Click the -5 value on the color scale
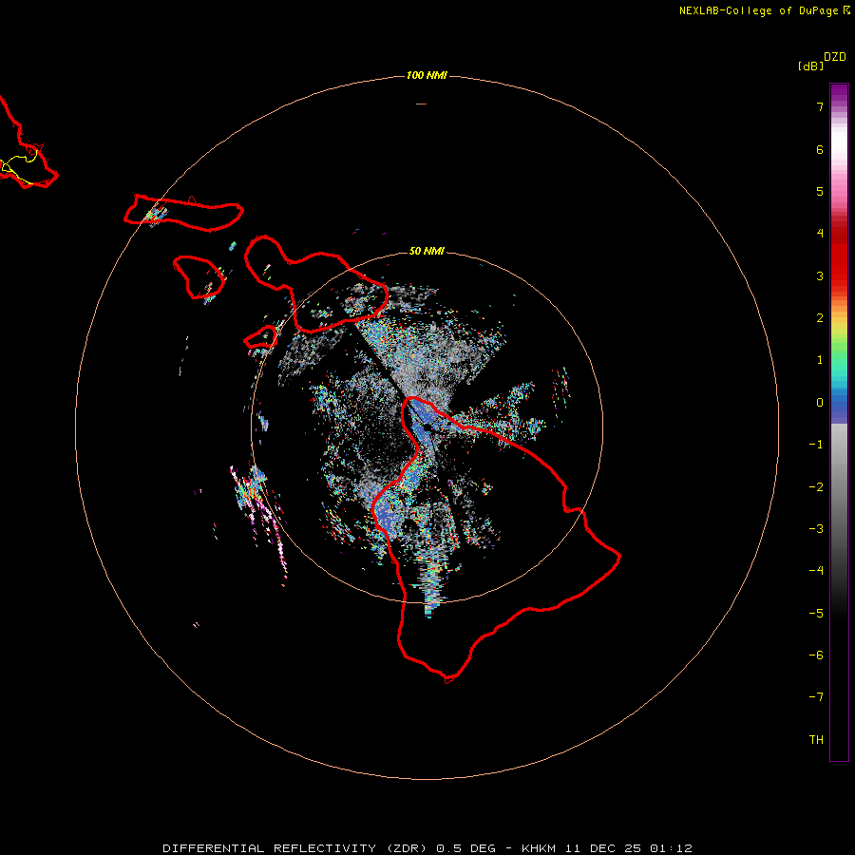The width and height of the screenshot is (855, 855). click(816, 614)
